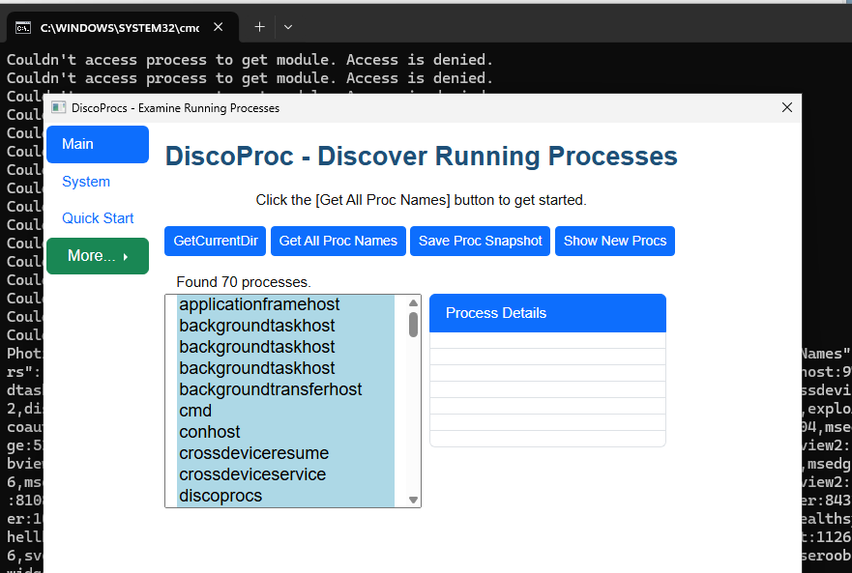Image resolution: width=852 pixels, height=573 pixels.
Task: Click the DiscoProcs window title bar icon
Action: click(x=58, y=108)
